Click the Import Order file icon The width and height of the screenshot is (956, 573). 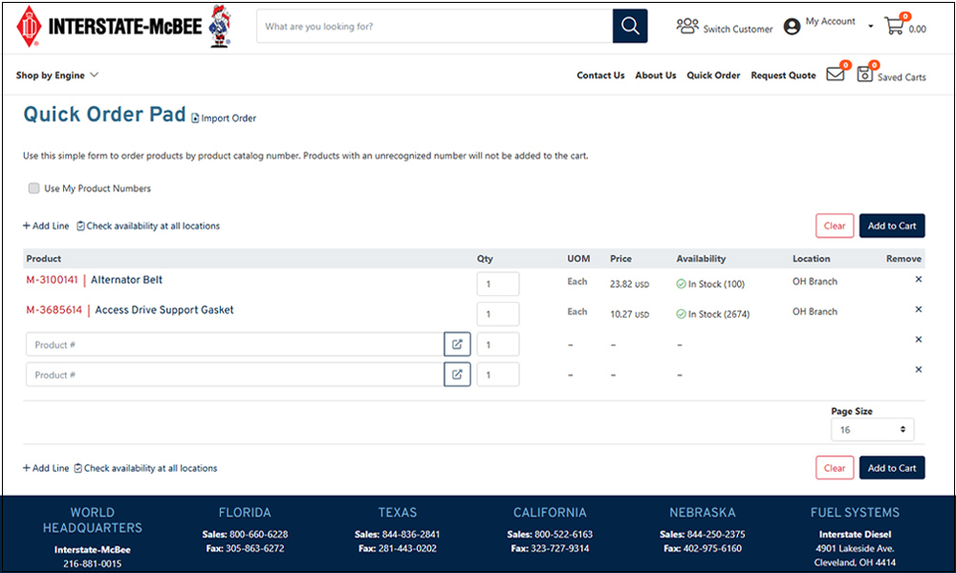(195, 118)
